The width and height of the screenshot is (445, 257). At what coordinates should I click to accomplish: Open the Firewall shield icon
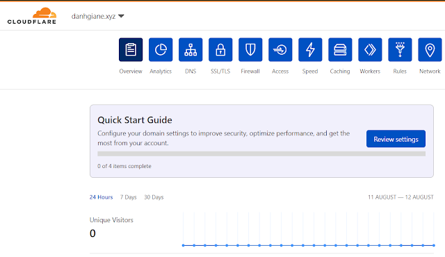[250, 49]
